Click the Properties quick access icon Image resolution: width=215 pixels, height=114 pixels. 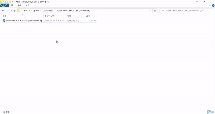tap(6, 2)
